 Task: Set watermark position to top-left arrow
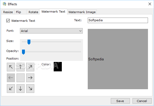(x=11, y=67)
